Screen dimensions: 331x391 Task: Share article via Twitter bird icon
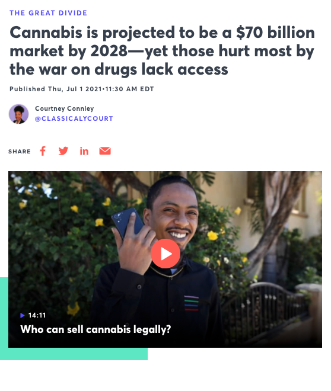pos(63,151)
